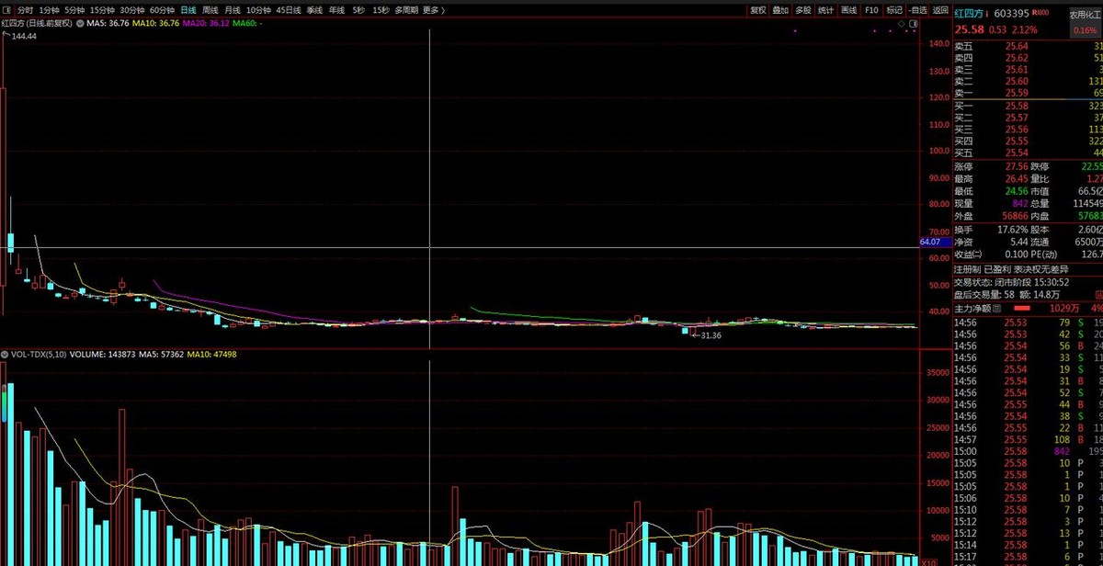The width and height of the screenshot is (1103, 566).
Task: Select the 5分钟 period tab
Action: click(74, 10)
